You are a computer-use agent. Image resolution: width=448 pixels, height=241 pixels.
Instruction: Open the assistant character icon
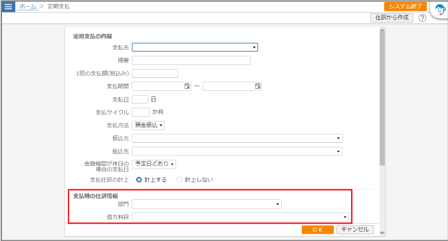point(440,10)
